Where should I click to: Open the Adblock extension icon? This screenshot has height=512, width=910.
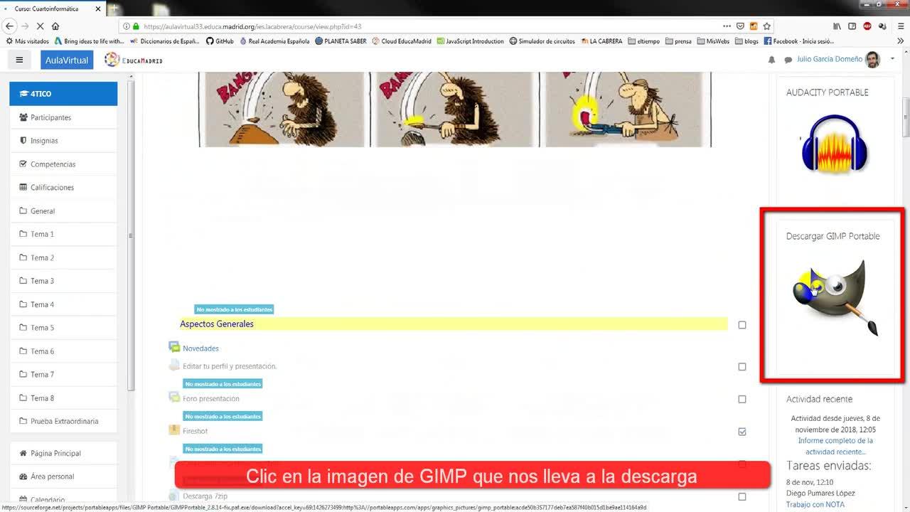click(867, 26)
